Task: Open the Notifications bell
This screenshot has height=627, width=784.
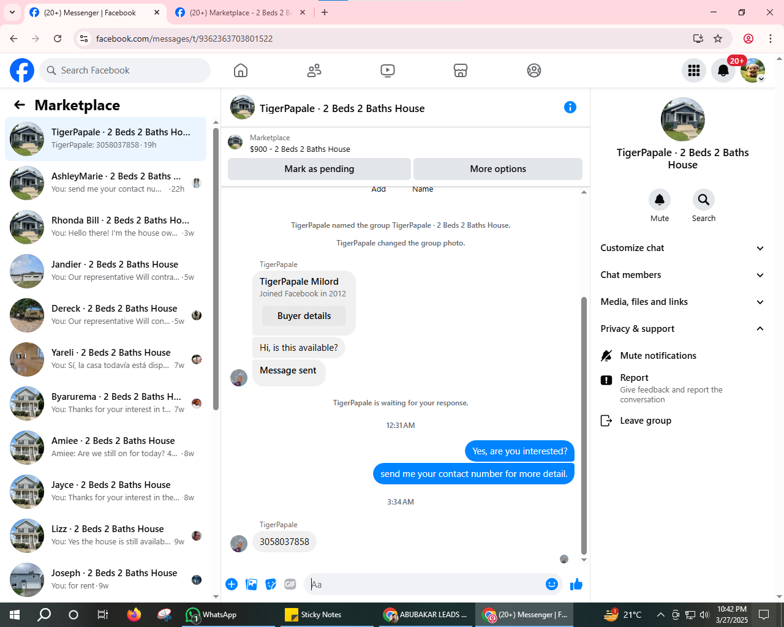Action: point(723,70)
